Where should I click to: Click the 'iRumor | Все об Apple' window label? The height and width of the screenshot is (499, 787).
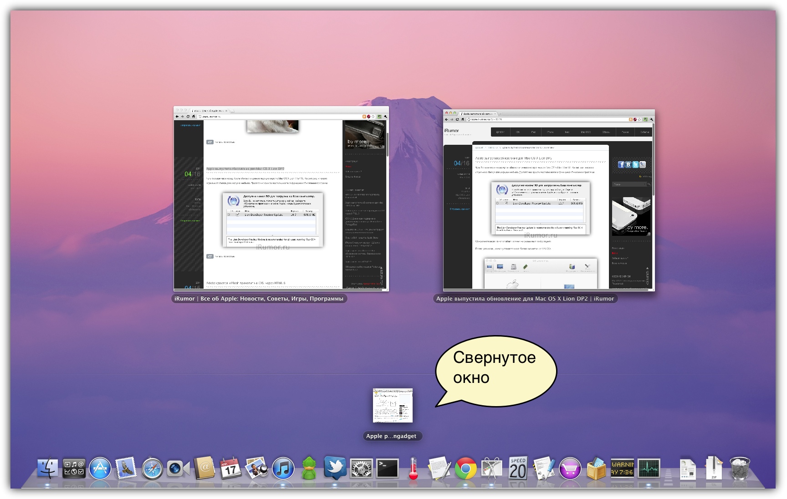click(259, 299)
